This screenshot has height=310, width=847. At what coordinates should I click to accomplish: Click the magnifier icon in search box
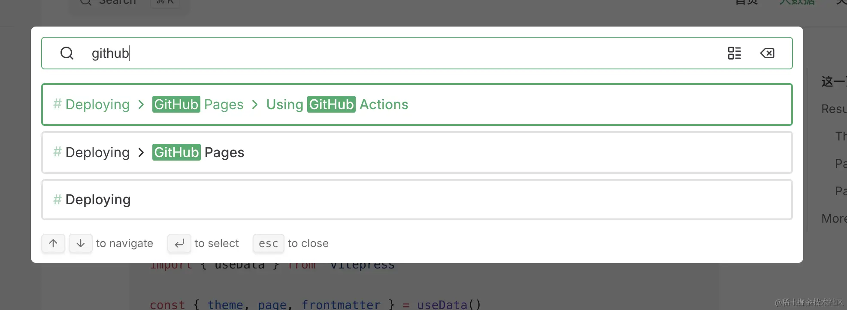pyautogui.click(x=67, y=53)
